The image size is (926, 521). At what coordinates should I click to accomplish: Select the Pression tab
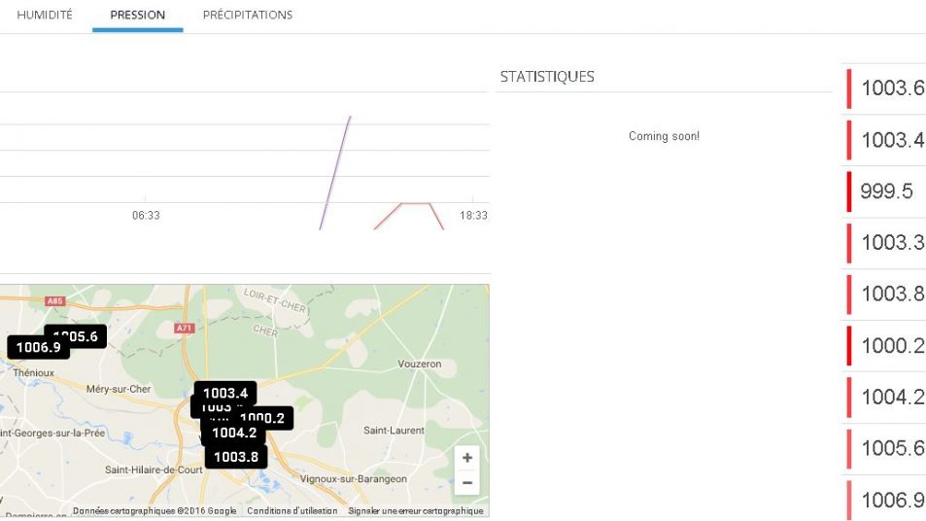tap(137, 16)
